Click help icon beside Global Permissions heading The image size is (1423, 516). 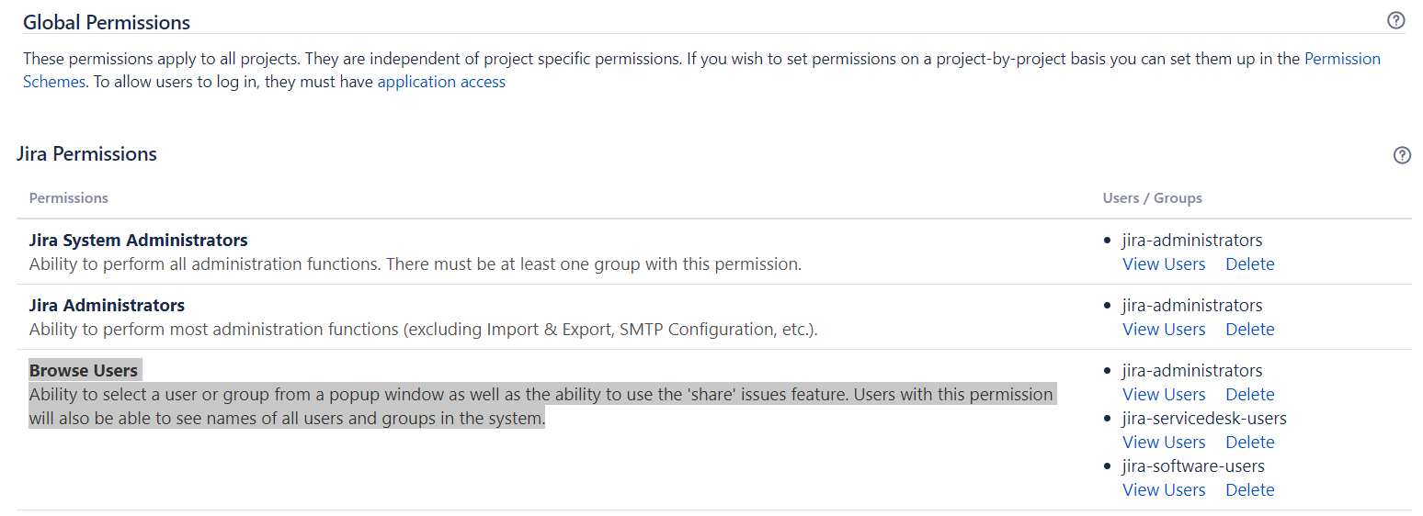1395,20
